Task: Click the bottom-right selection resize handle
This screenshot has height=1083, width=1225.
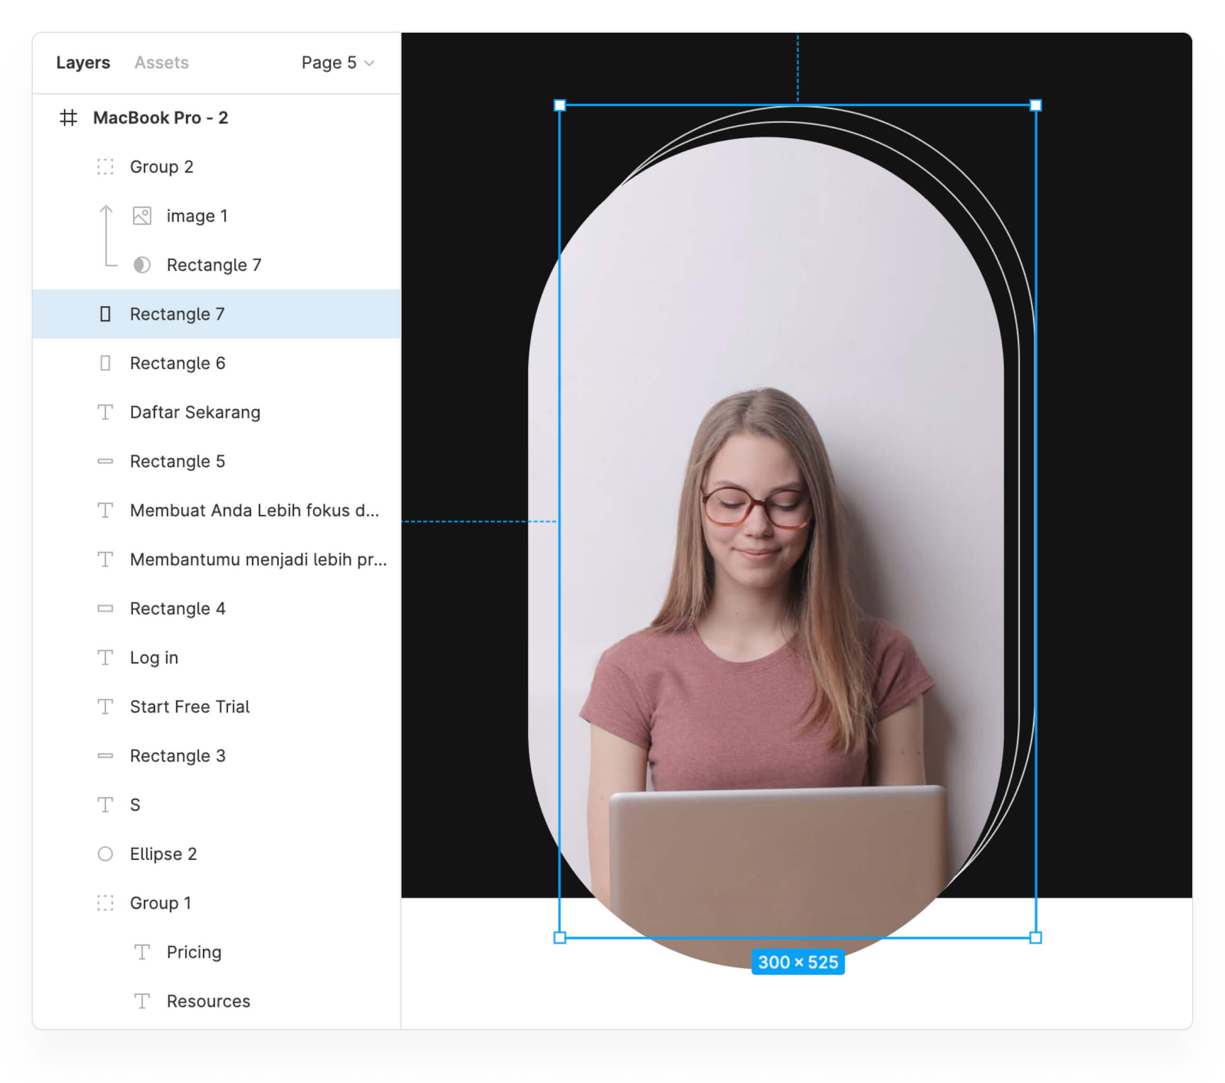Action: pyautogui.click(x=1035, y=937)
